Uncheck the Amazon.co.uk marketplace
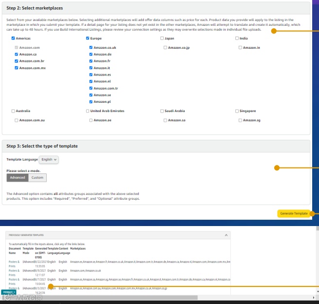 pyautogui.click(x=91, y=47)
